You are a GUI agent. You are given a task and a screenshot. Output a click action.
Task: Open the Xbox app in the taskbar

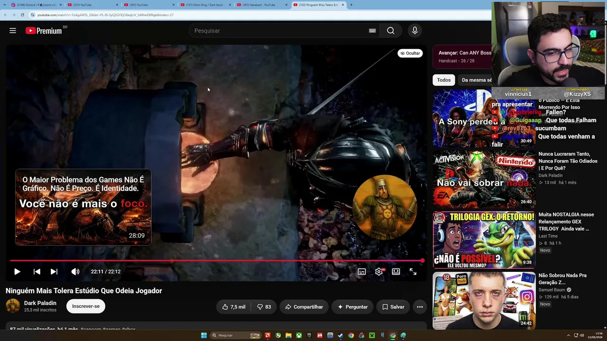point(299,335)
